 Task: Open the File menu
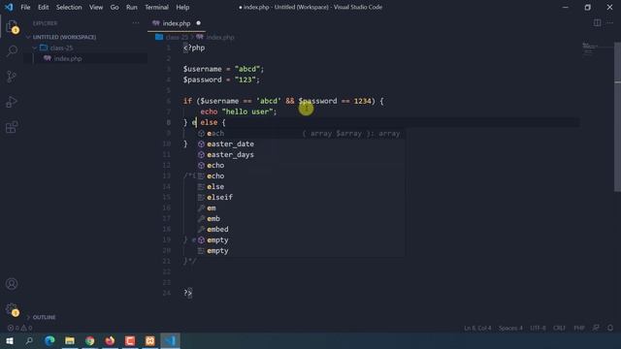[x=25, y=7]
